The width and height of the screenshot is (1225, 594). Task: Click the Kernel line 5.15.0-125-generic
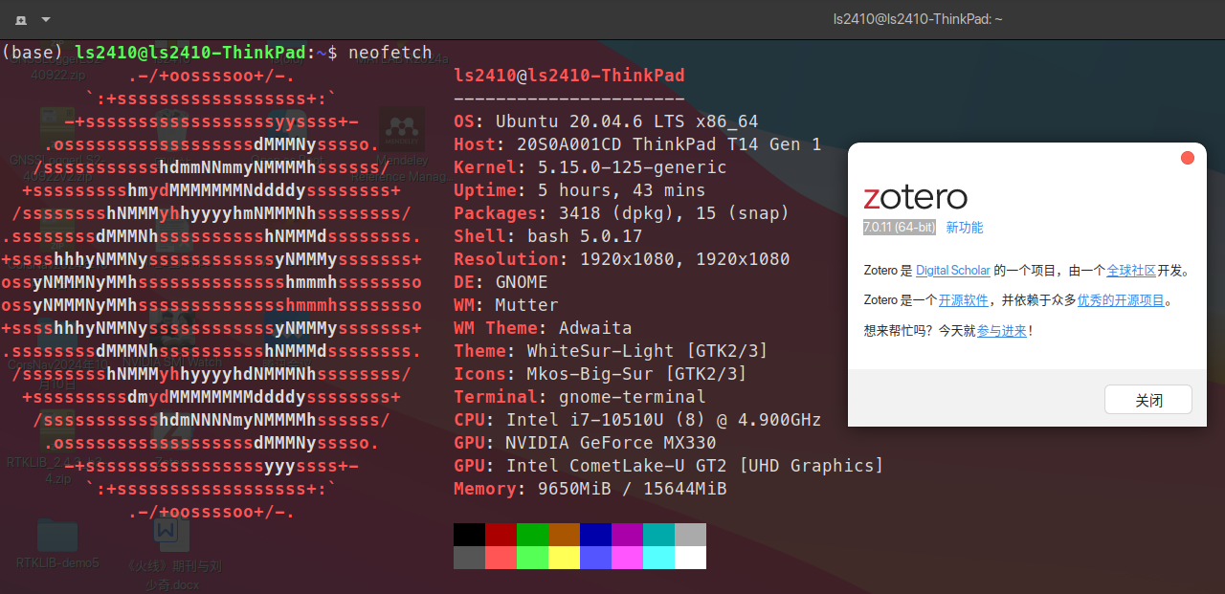(x=590, y=167)
